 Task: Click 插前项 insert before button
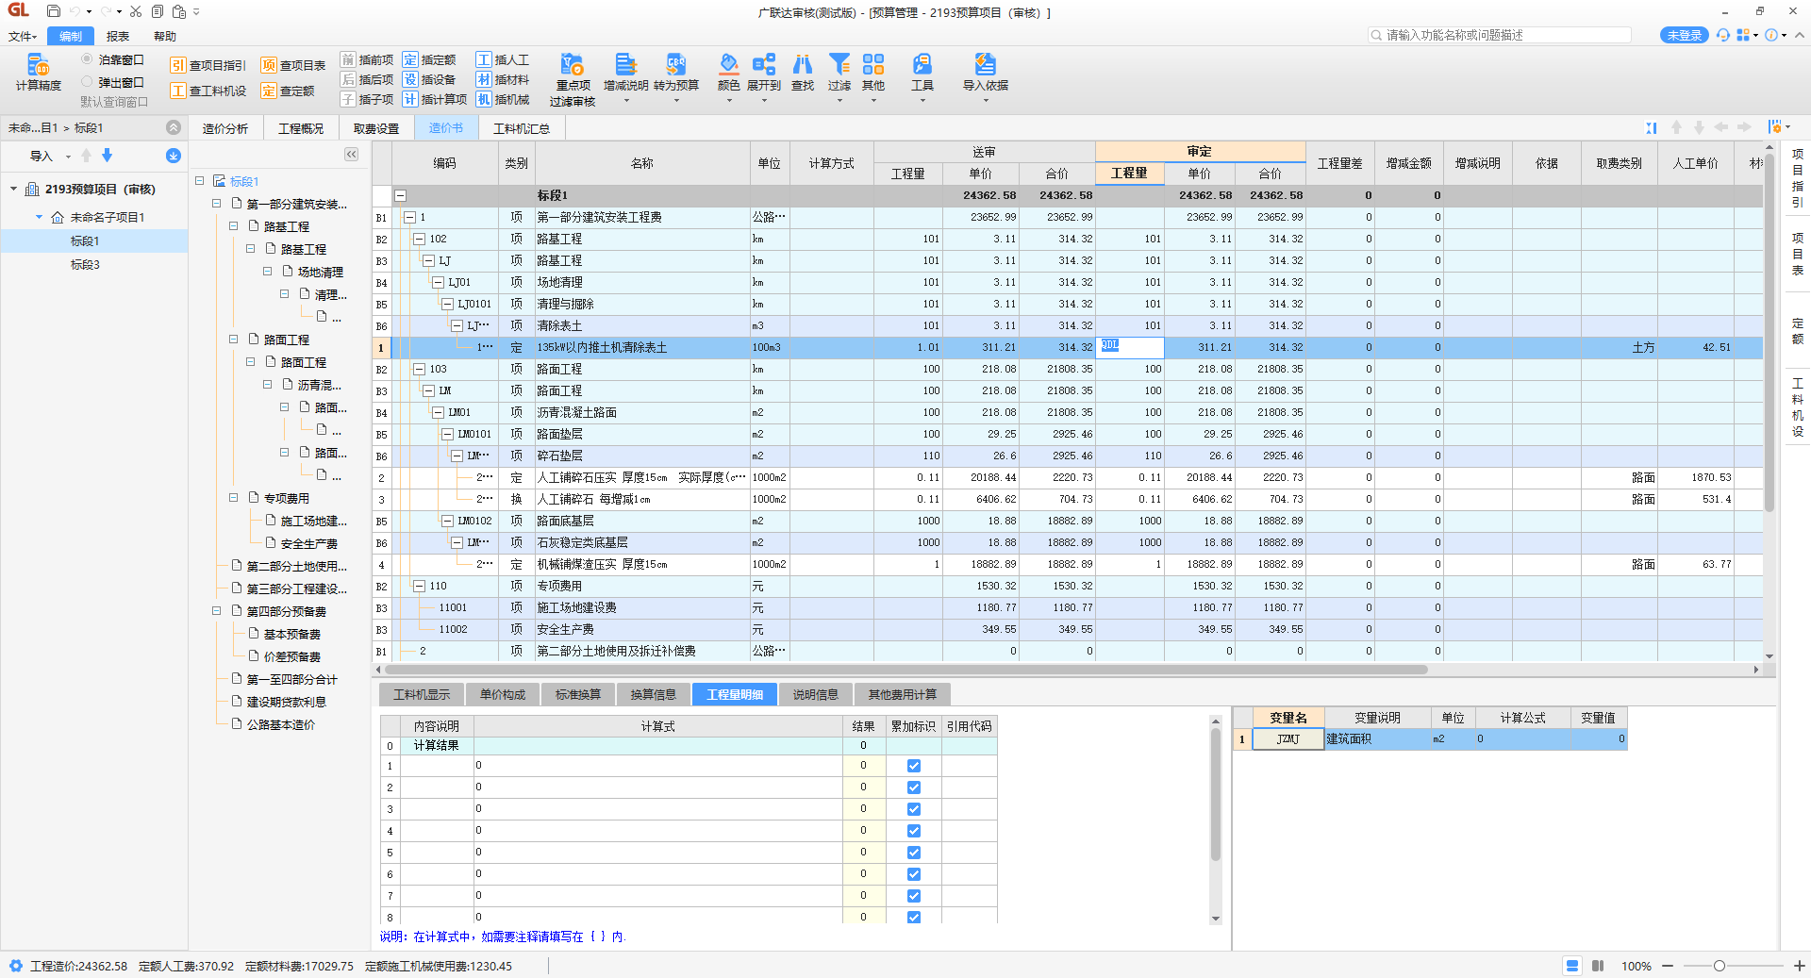(x=367, y=59)
